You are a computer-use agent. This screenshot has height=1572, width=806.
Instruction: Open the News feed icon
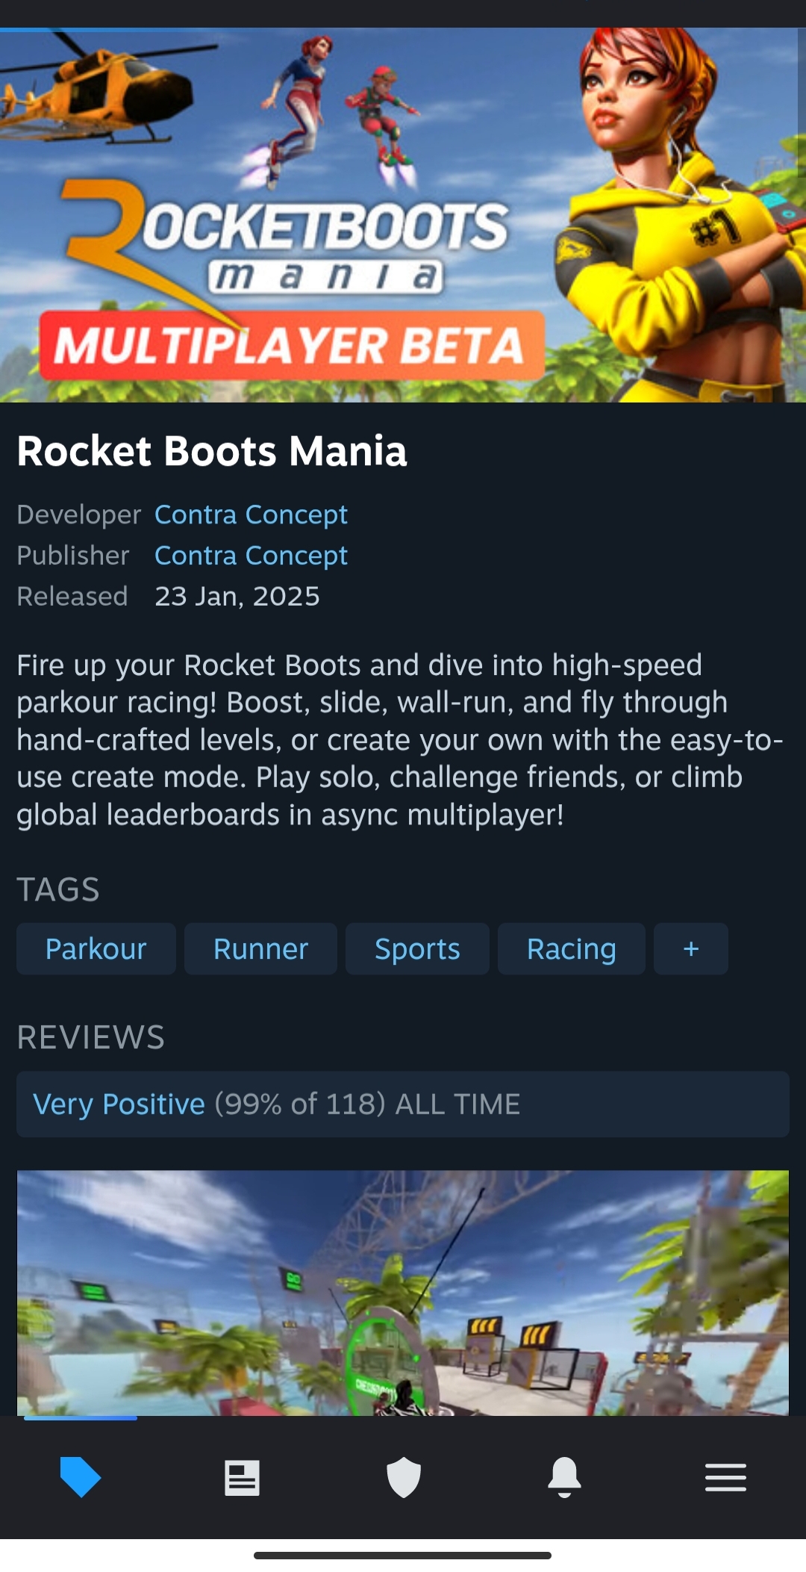click(242, 1477)
